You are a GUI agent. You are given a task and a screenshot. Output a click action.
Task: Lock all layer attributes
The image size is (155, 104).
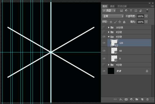(x=124, y=22)
